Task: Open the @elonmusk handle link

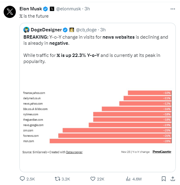Action: [x=68, y=9]
